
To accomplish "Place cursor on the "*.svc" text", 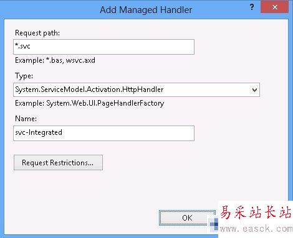I will (x=22, y=46).
